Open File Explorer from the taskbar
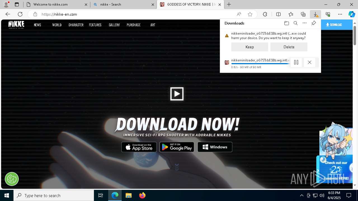Image resolution: width=358 pixels, height=201 pixels. click(128, 195)
